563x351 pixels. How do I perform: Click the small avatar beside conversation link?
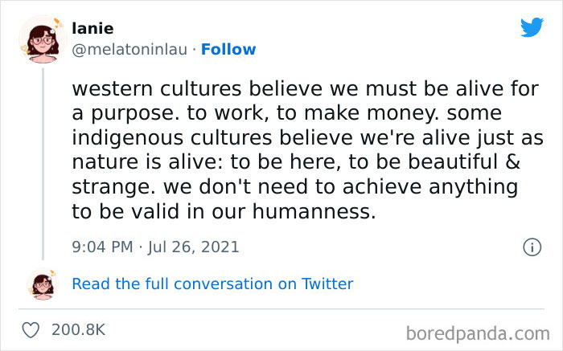click(x=43, y=284)
